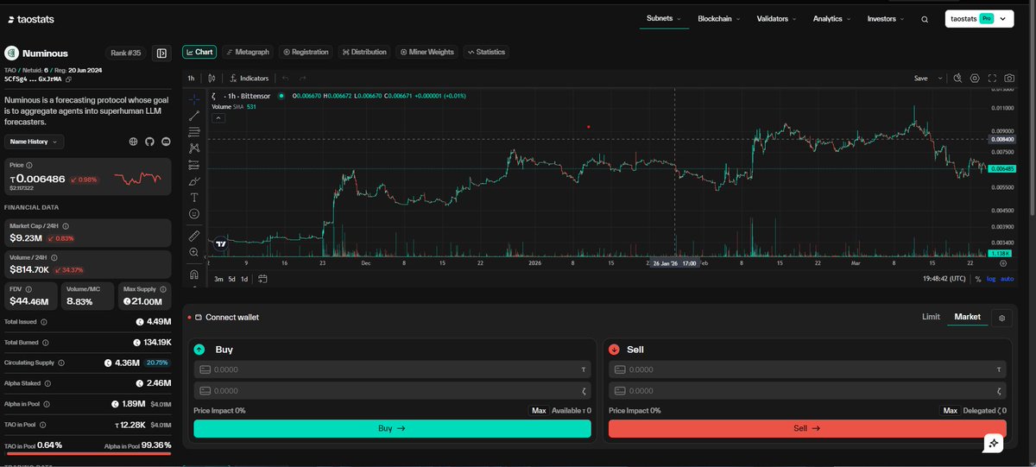This screenshot has height=467, width=1036.
Task: Open the forecasting and measurement tools
Action: click(194, 164)
